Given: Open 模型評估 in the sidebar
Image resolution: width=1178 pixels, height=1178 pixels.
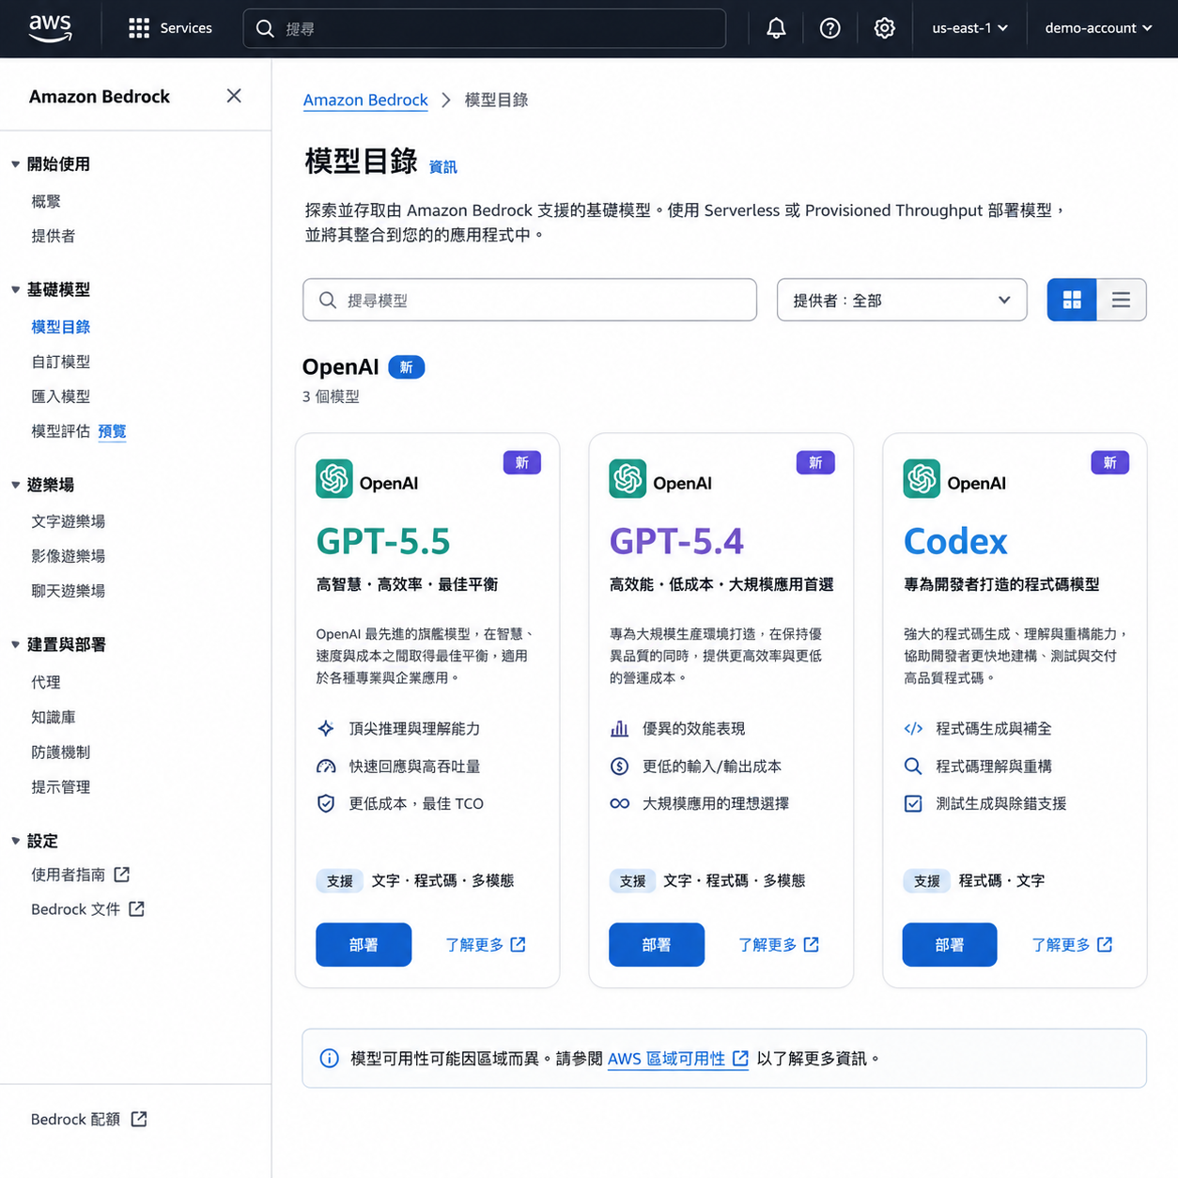Looking at the screenshot, I should [x=61, y=431].
